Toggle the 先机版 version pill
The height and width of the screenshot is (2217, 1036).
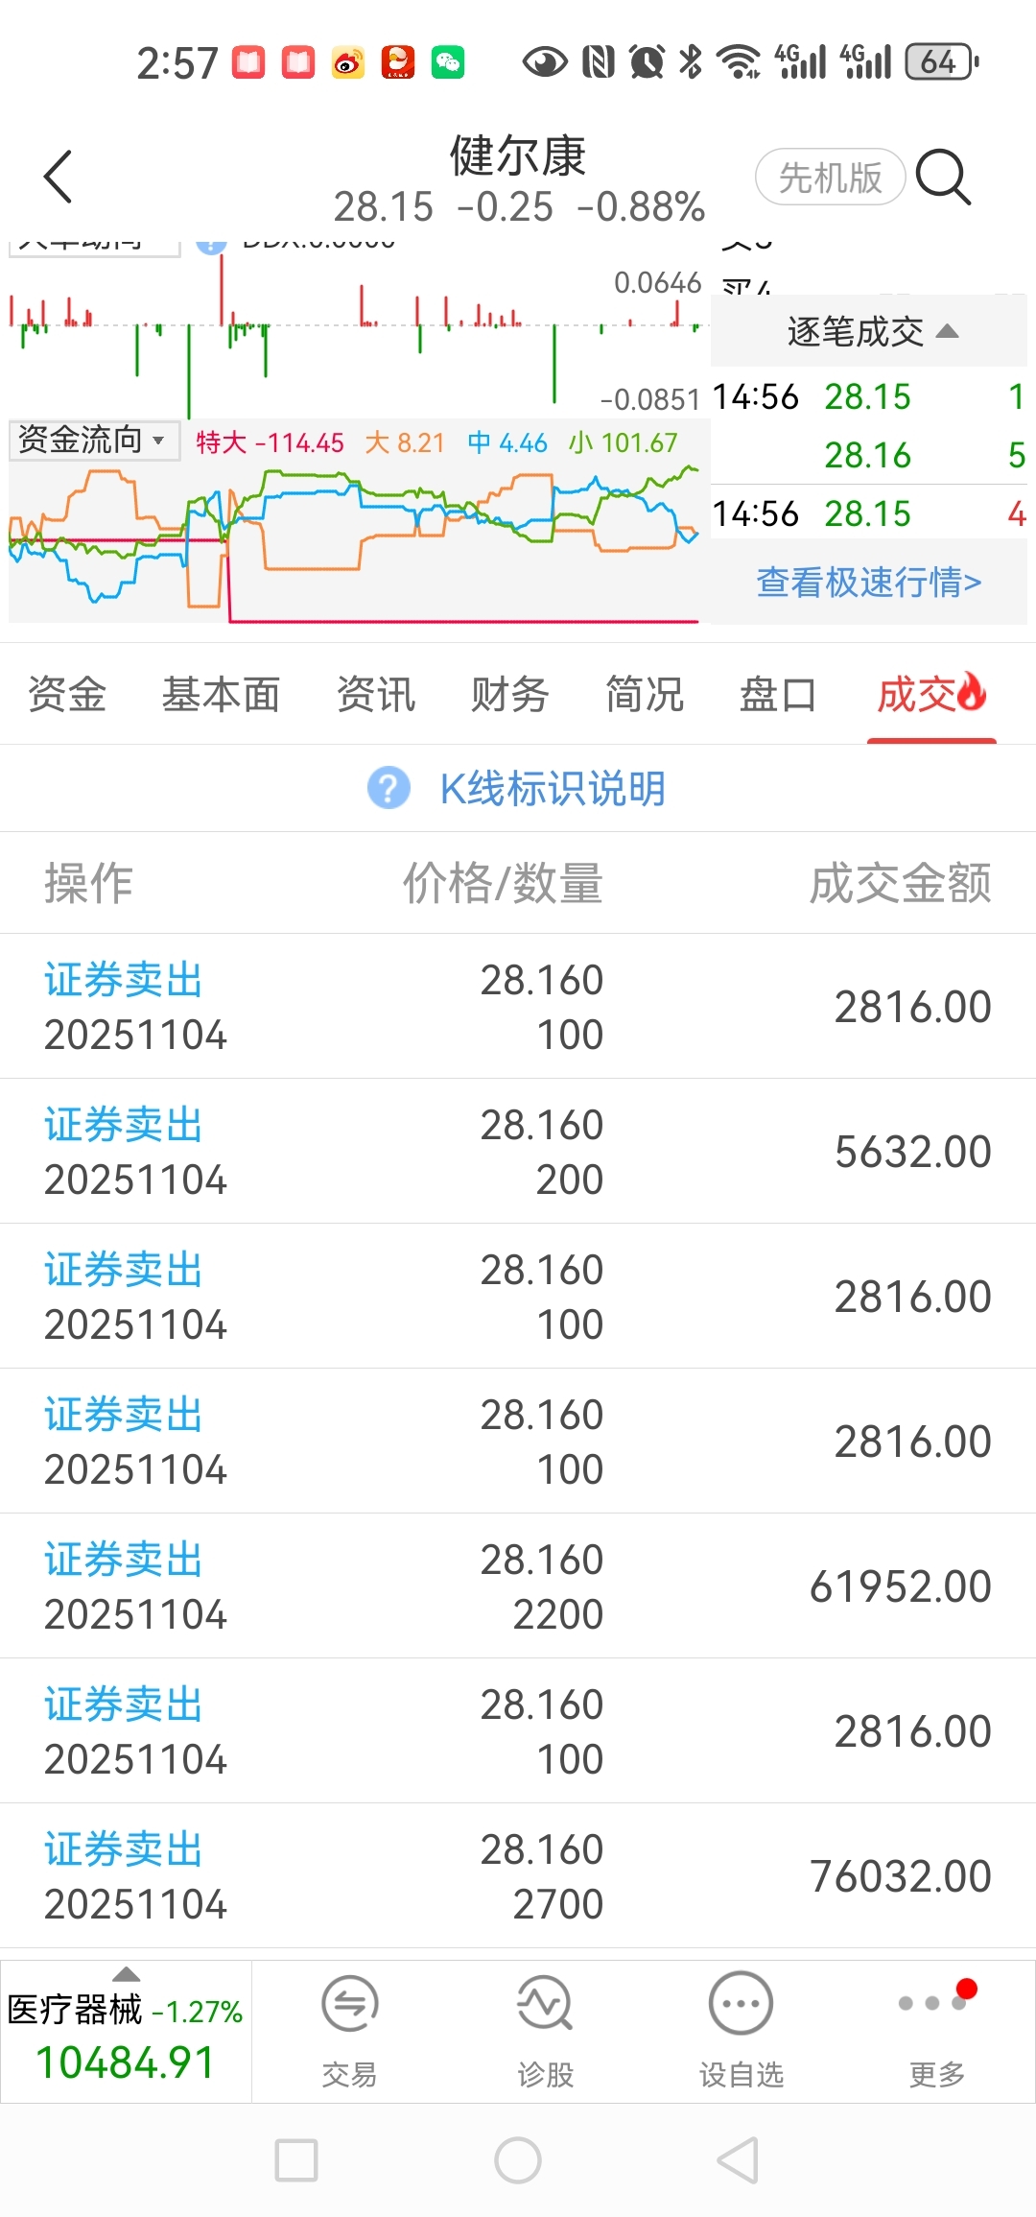(x=830, y=178)
